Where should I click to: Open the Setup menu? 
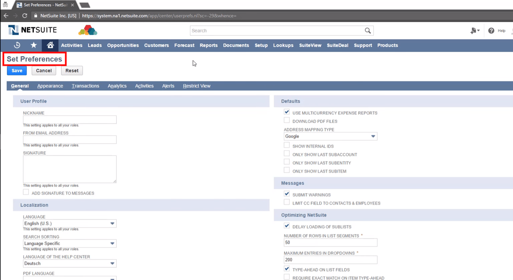tap(261, 45)
